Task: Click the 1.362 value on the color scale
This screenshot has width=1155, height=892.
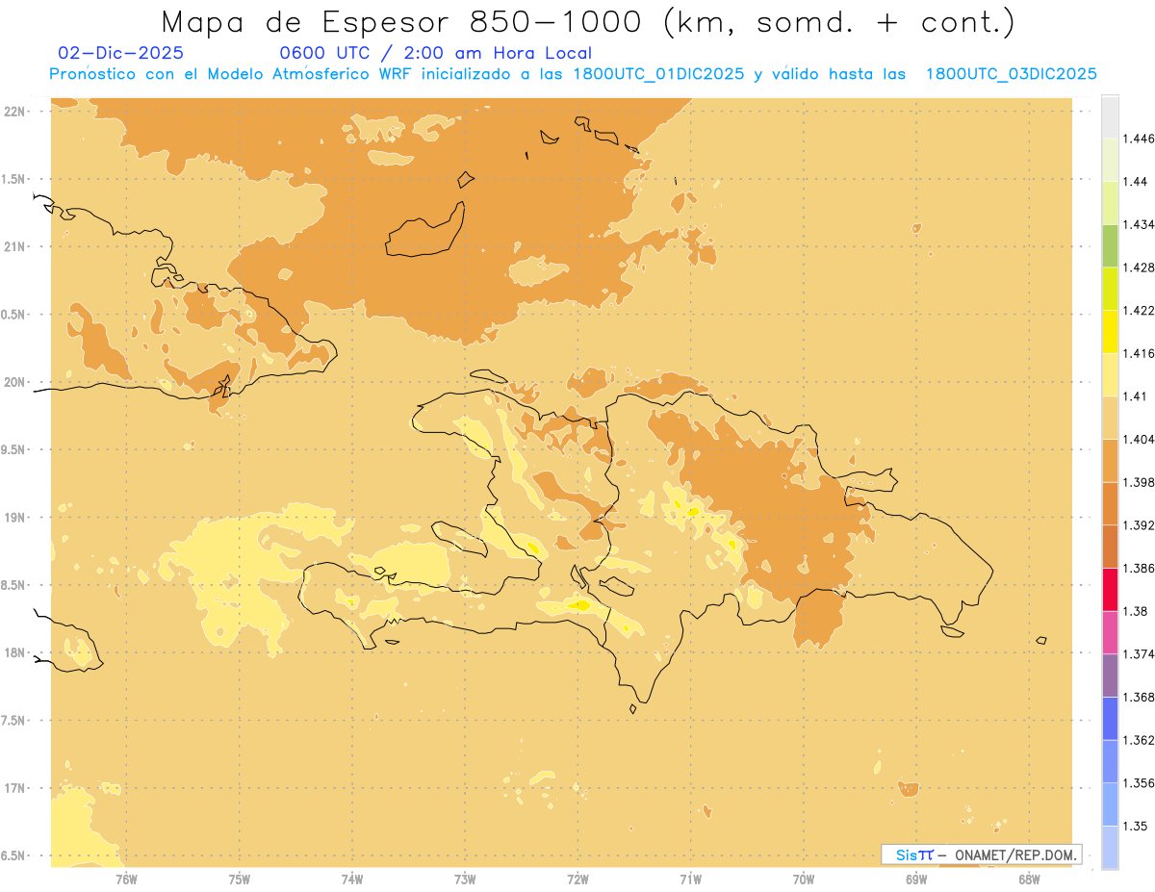Action: click(1139, 740)
